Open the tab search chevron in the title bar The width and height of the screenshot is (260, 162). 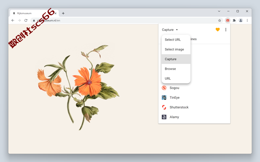click(x=219, y=11)
